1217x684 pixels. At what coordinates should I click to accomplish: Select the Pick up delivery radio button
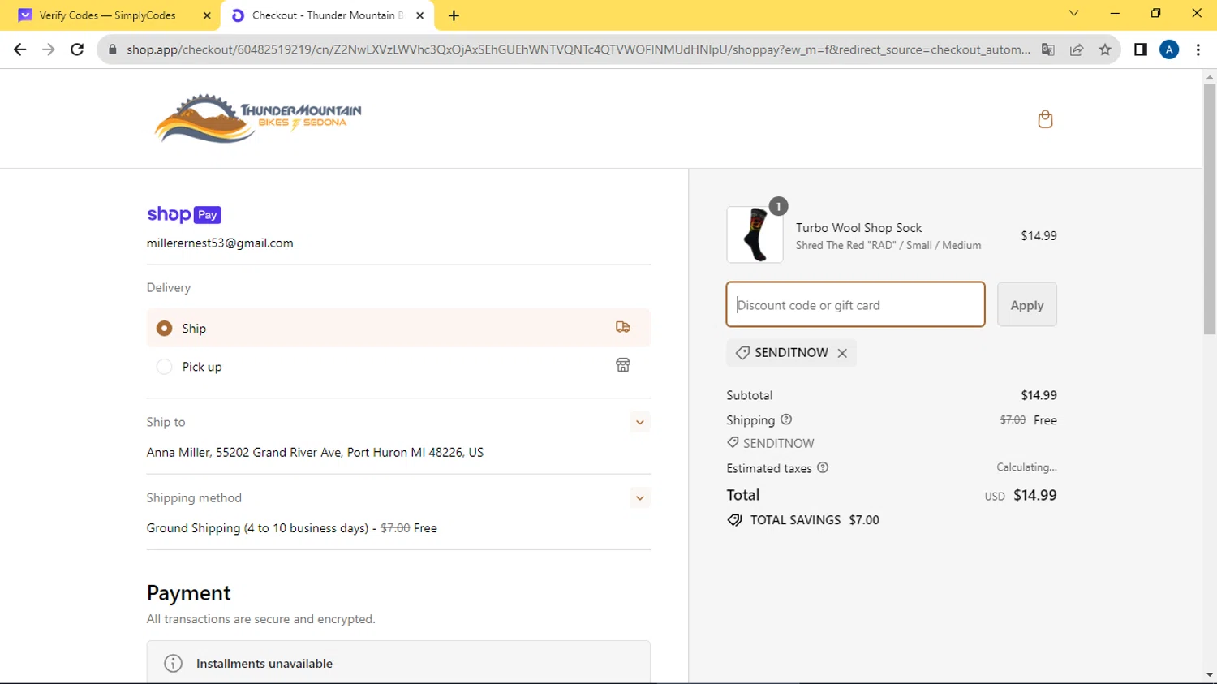(165, 367)
